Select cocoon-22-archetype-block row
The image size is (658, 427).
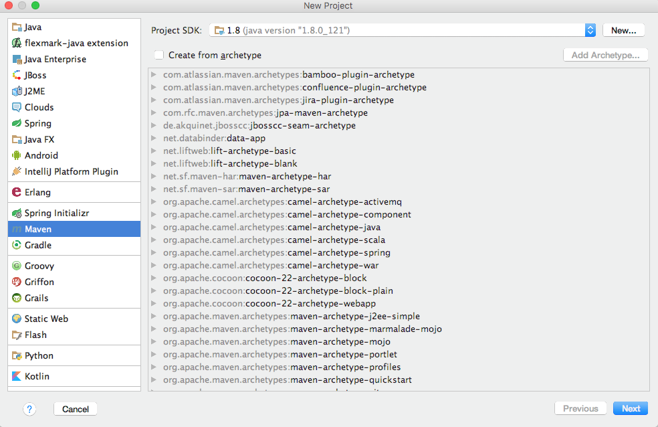point(399,278)
